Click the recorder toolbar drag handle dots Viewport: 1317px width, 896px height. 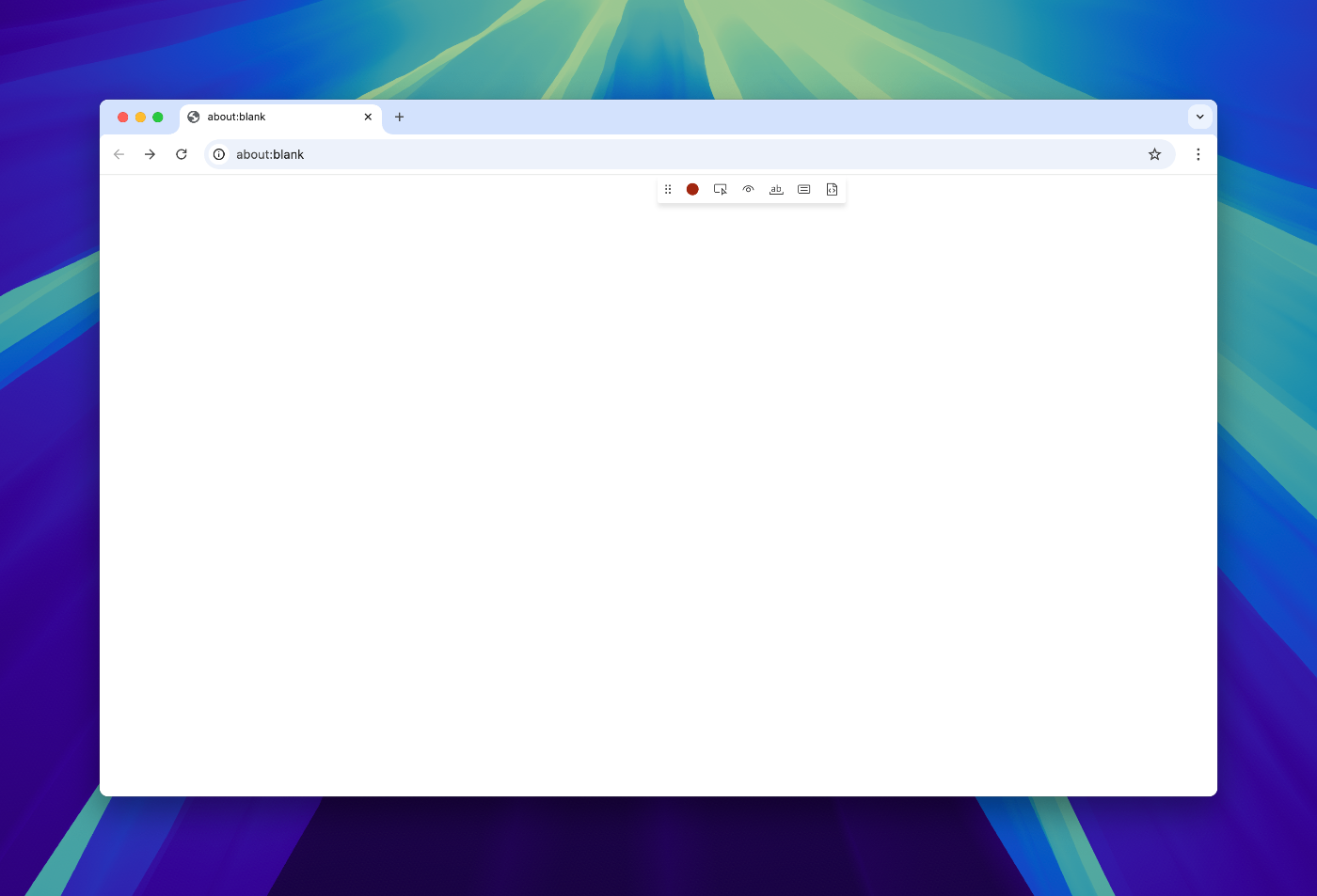point(668,190)
